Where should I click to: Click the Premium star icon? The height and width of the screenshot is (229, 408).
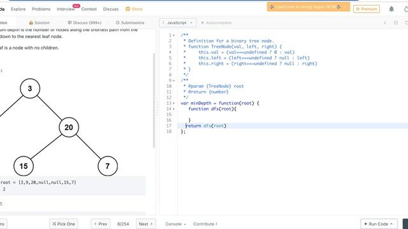(x=358, y=9)
